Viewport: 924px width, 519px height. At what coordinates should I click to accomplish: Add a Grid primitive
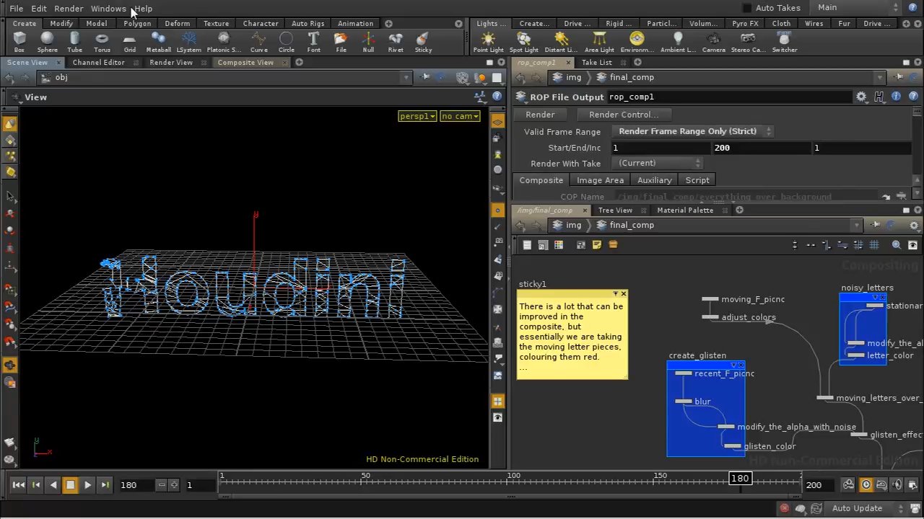tap(129, 42)
